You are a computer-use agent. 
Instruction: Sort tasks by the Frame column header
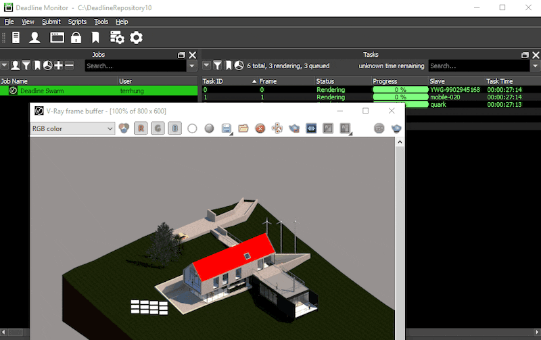[x=287, y=81]
